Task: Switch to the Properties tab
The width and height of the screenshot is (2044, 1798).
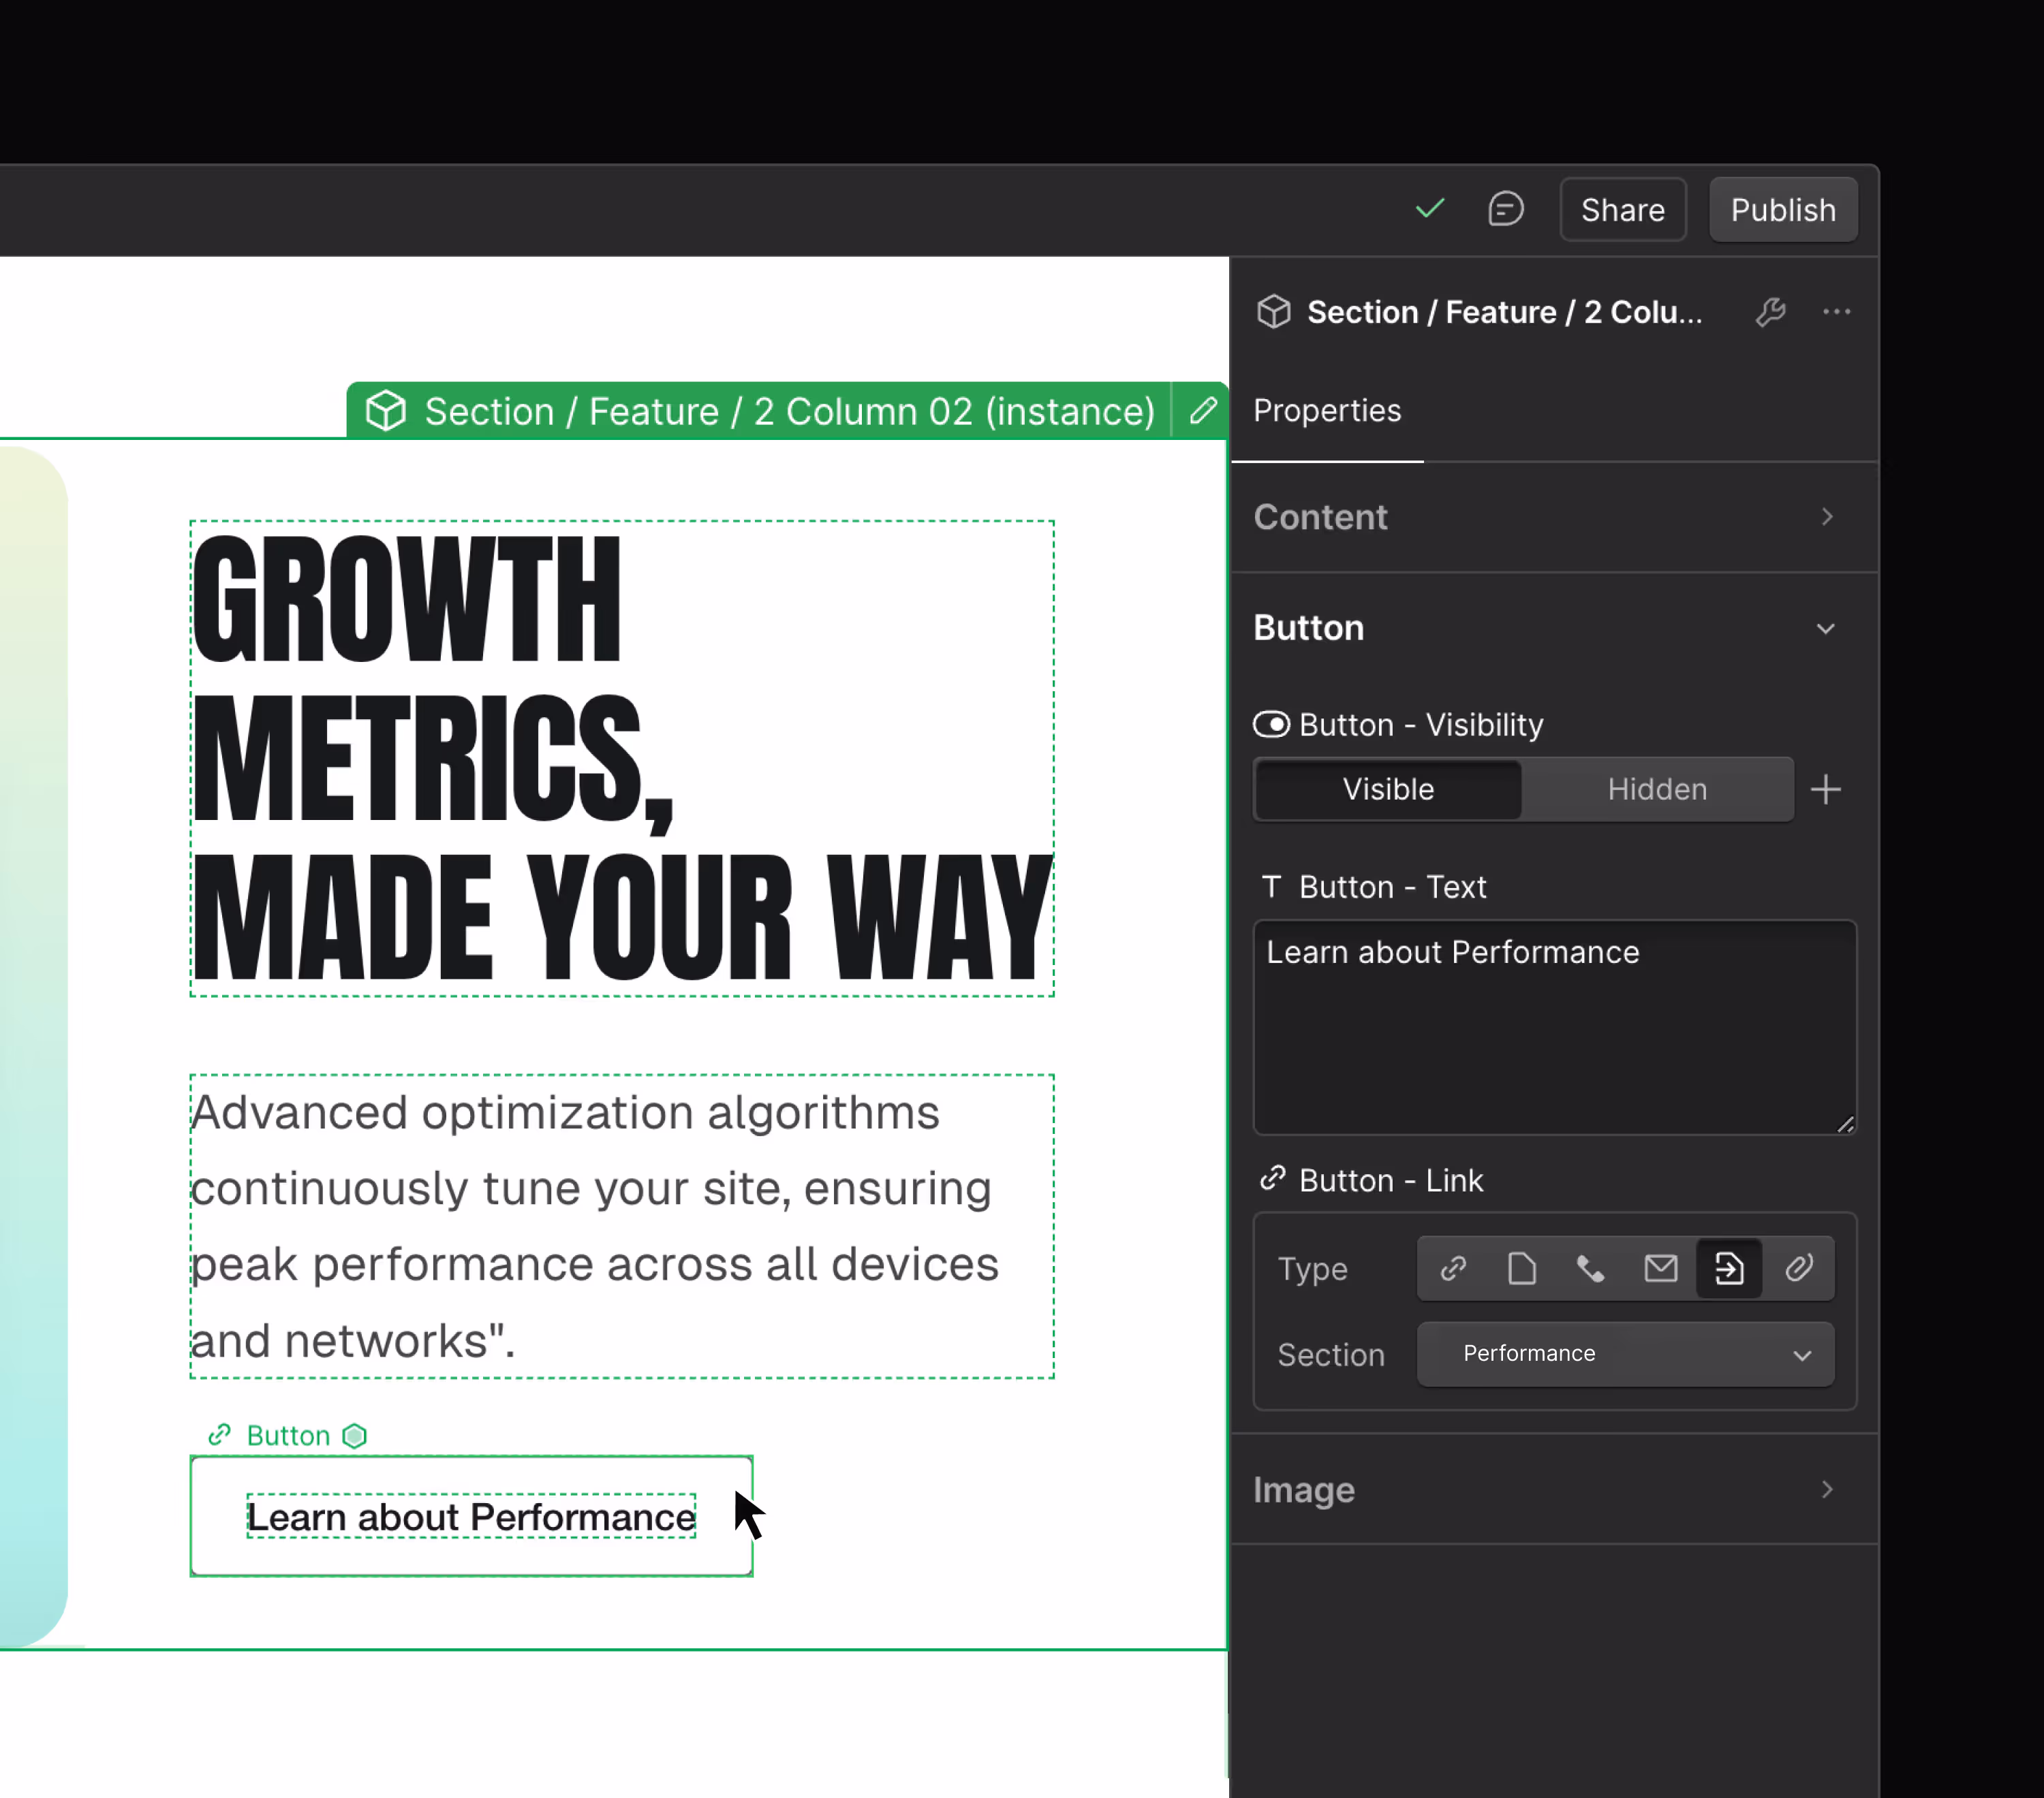Action: (x=1327, y=411)
